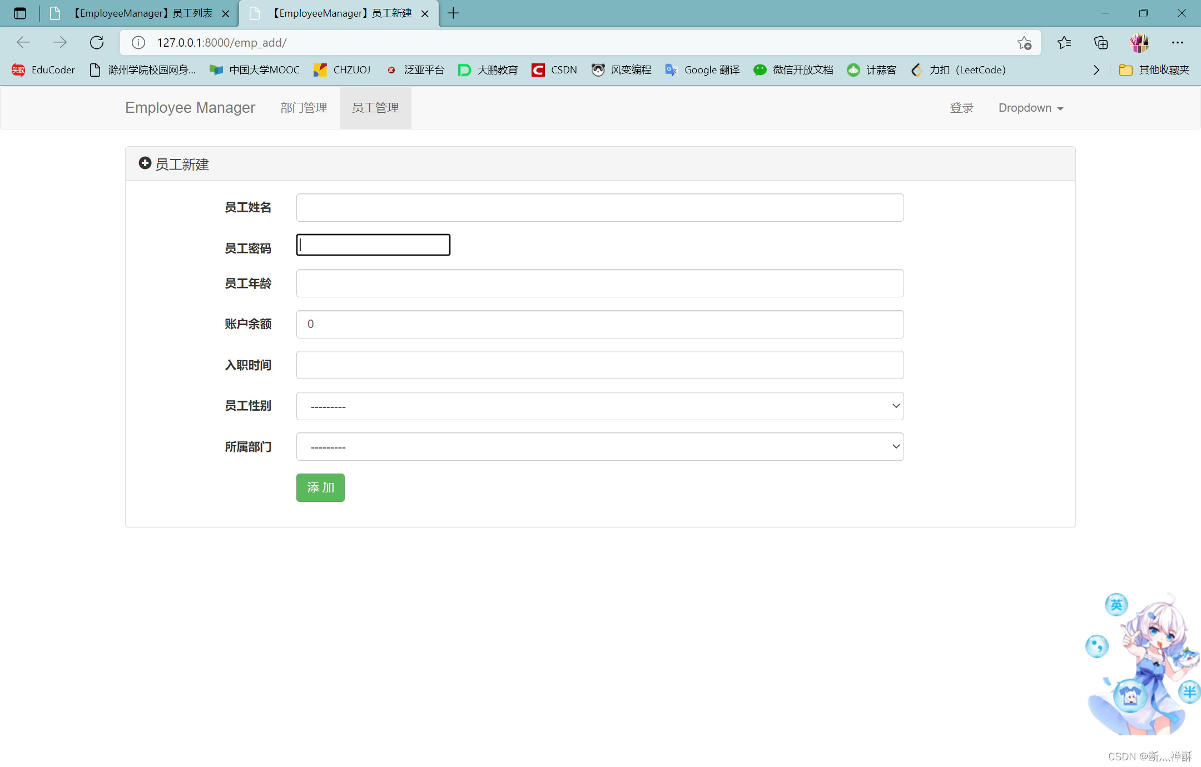Add page to favorites star icon
The height and width of the screenshot is (767, 1201).
(1024, 43)
